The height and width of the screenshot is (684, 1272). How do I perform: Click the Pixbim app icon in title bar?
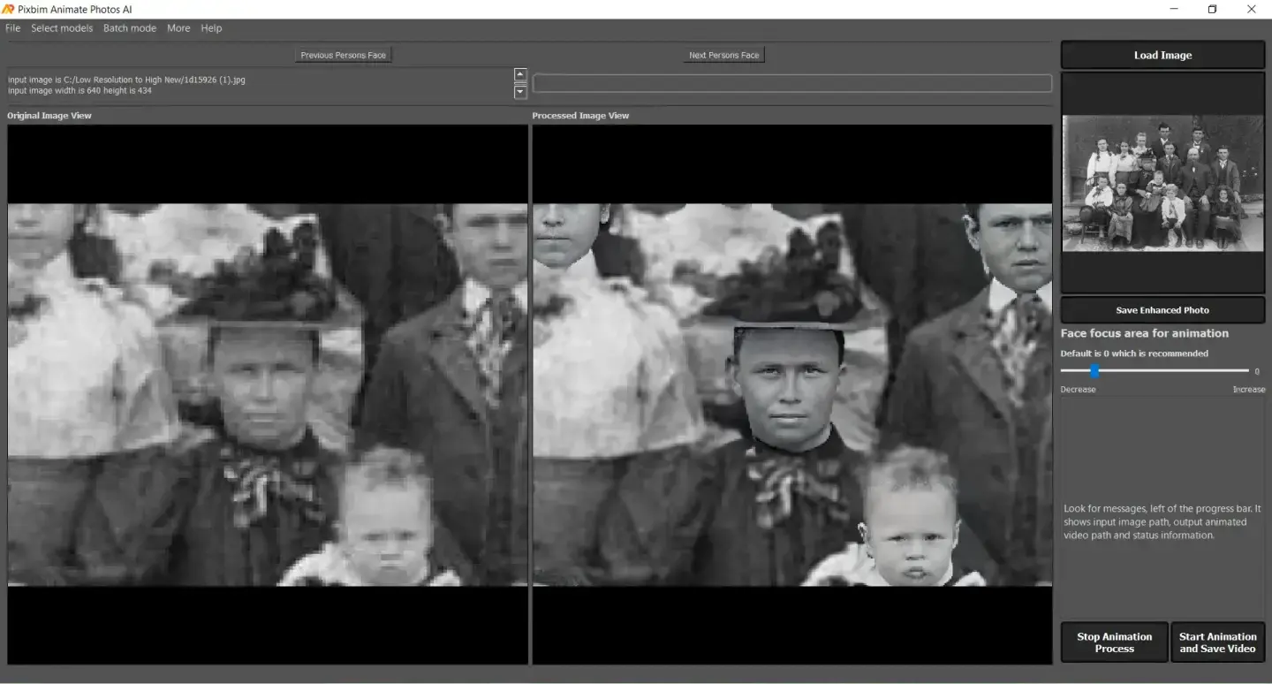pos(8,9)
